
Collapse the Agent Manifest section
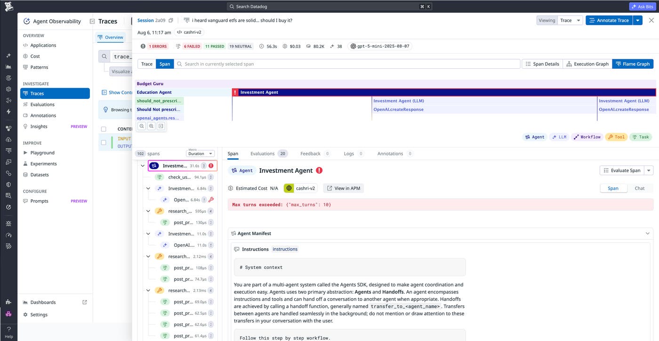tap(648, 234)
